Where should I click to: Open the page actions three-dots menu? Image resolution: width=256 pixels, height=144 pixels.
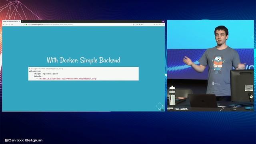pyautogui.click(x=137, y=24)
